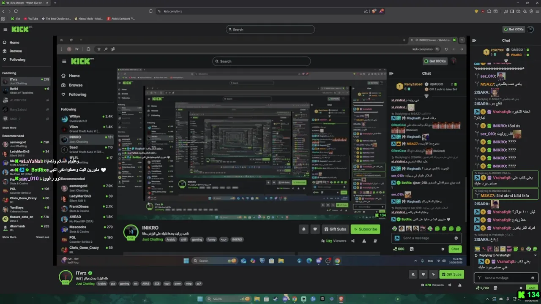Click the heart follow icon for iTvrz

pos(423,274)
